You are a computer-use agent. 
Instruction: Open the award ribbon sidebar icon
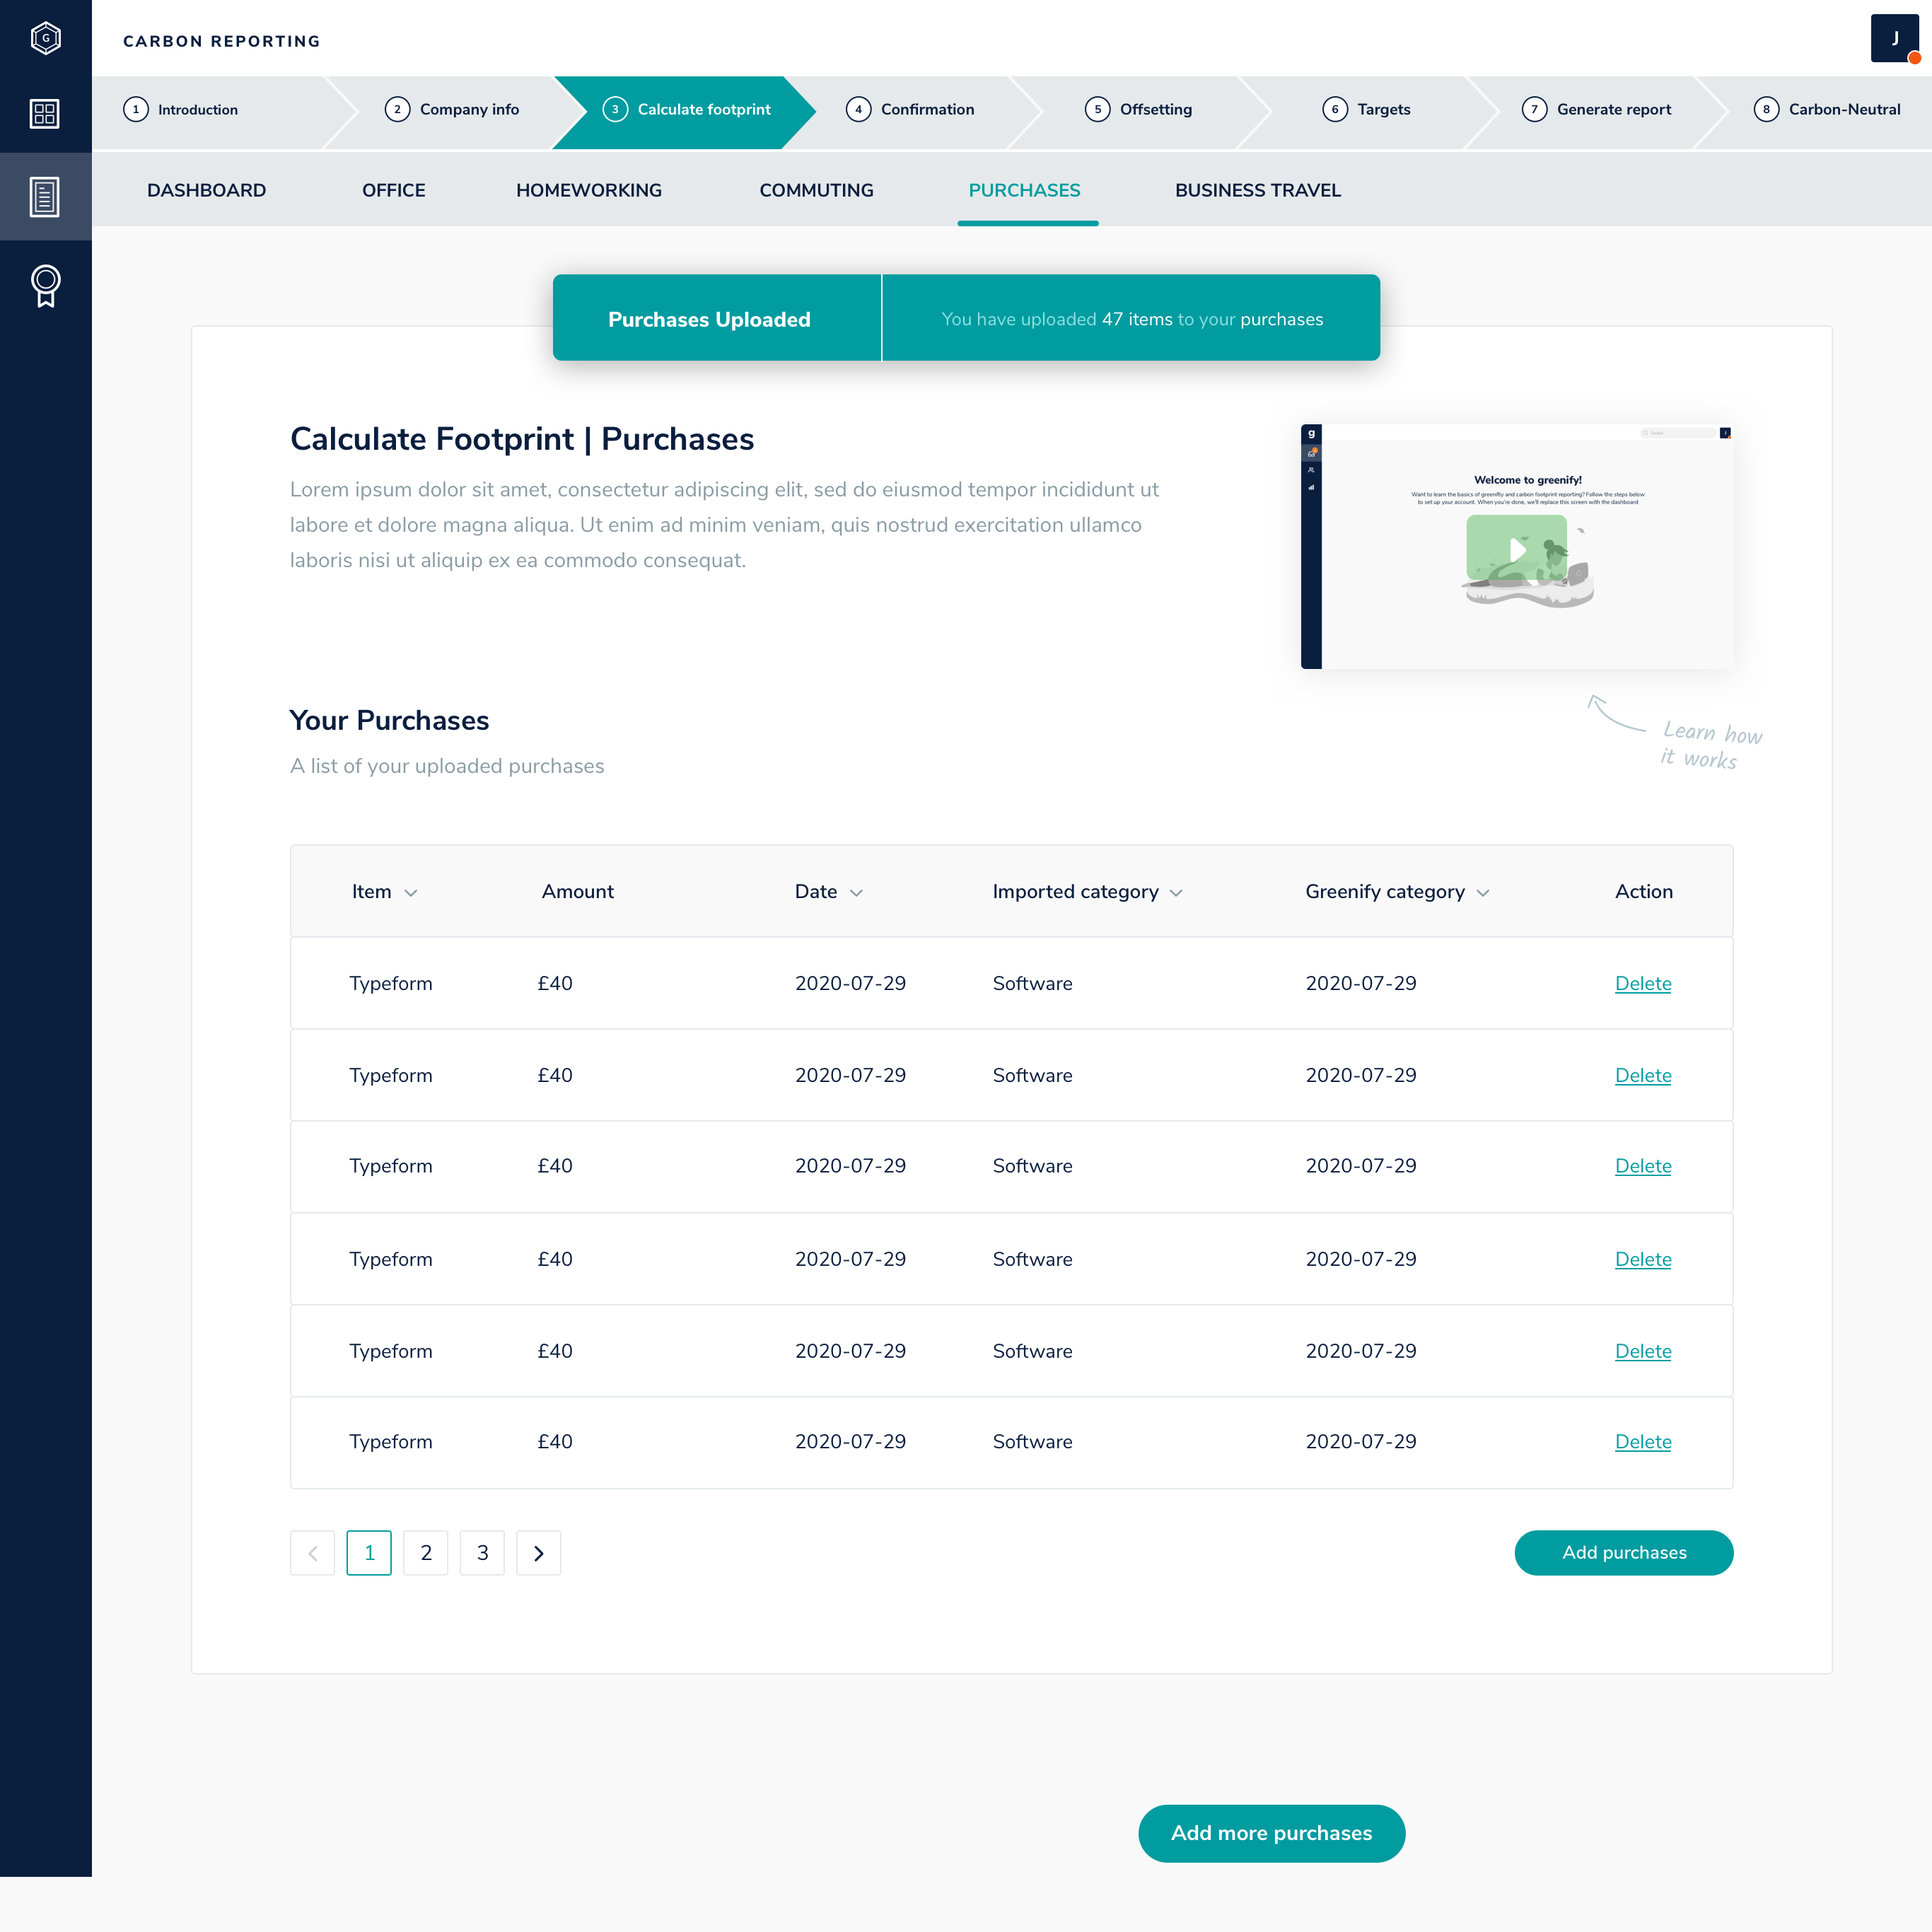(x=45, y=286)
